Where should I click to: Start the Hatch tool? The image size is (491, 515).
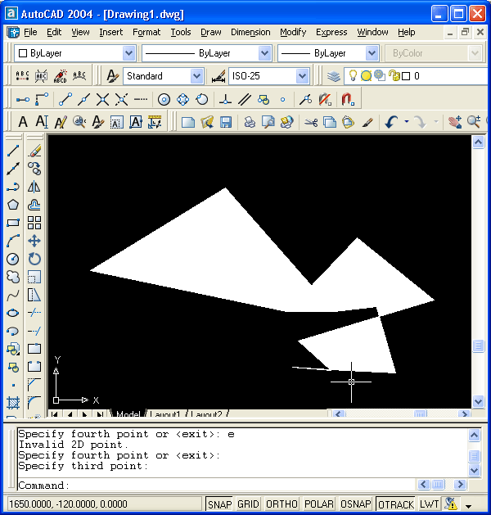point(13,403)
